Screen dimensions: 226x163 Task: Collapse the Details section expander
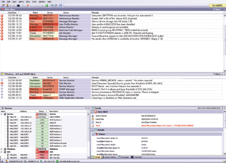tap(92, 130)
